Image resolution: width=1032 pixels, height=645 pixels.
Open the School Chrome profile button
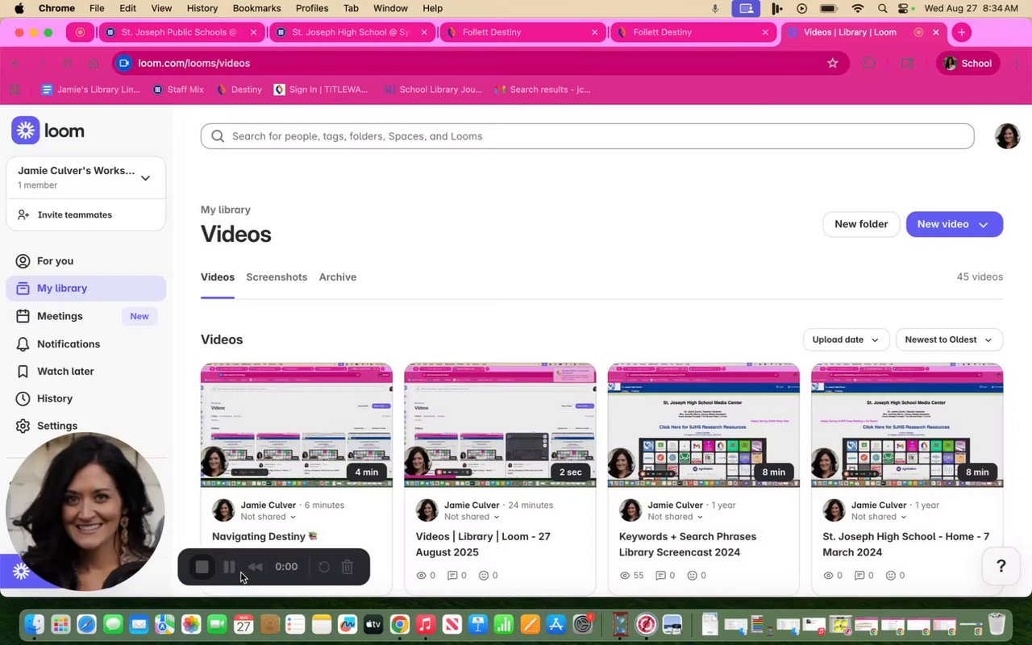point(967,63)
